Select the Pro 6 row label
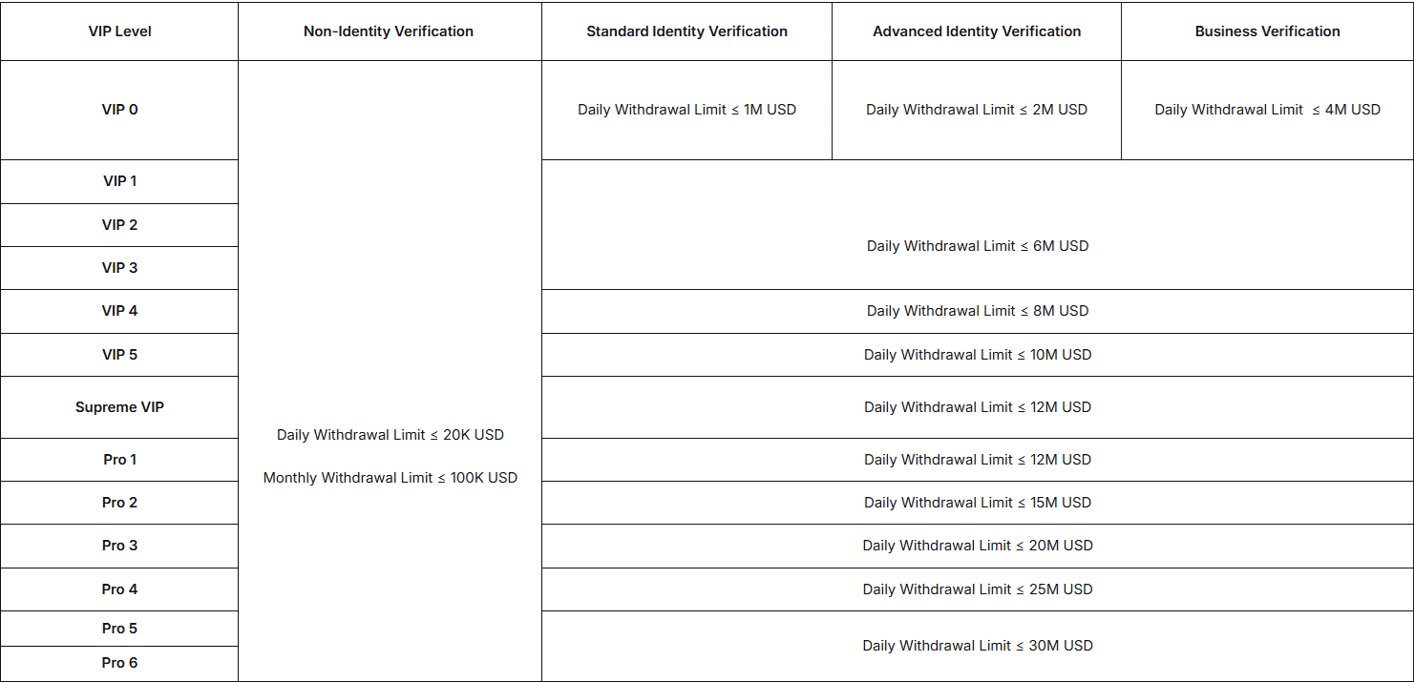 119,663
